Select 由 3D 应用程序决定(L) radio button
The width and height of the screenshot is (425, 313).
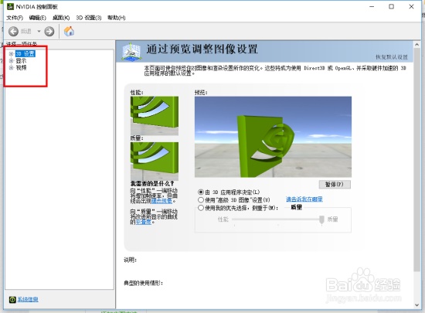201,192
